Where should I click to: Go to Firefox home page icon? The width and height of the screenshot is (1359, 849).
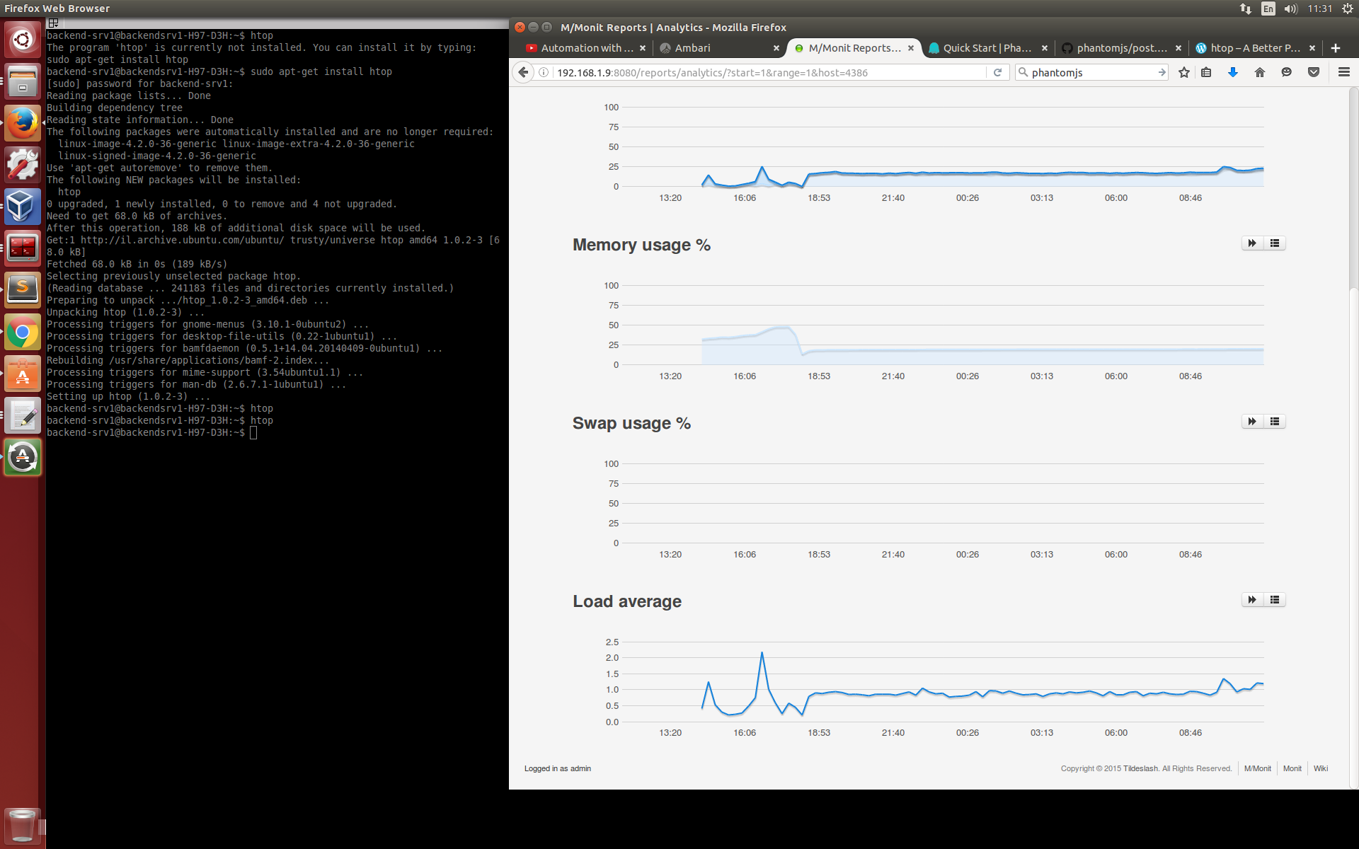[1260, 72]
